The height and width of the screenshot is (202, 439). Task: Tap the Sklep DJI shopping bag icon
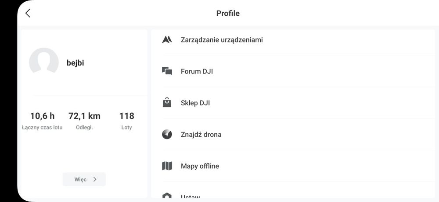point(167,103)
